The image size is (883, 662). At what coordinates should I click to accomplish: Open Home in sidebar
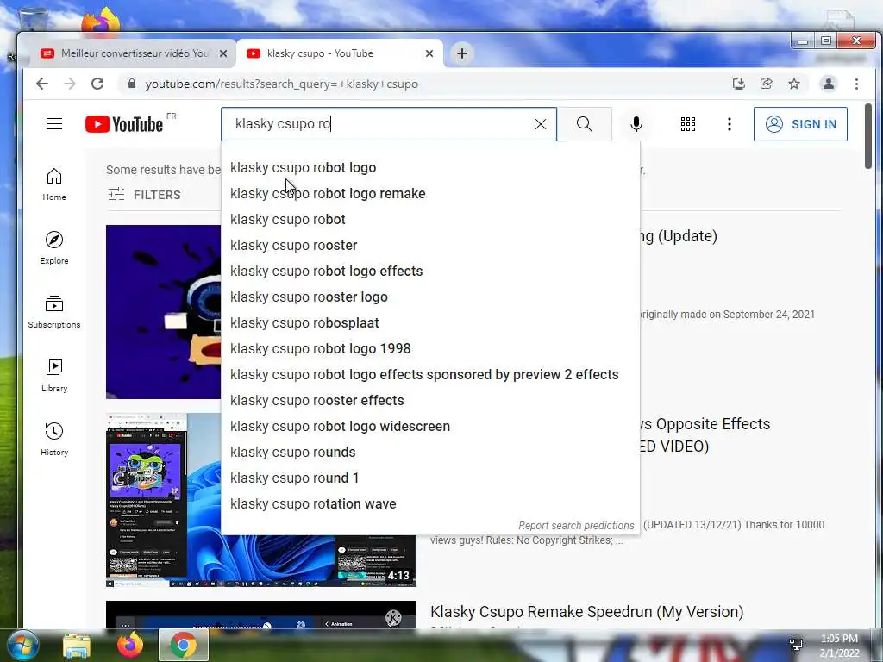[54, 184]
